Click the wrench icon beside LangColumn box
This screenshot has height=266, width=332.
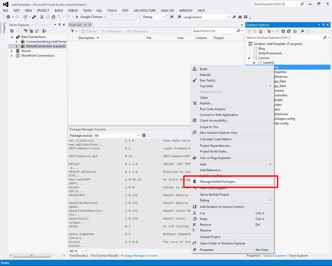[x=234, y=17]
